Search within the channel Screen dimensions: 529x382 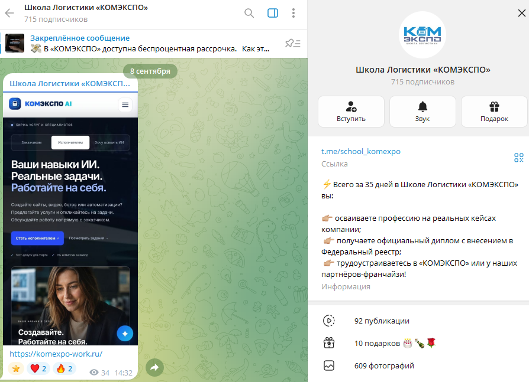pyautogui.click(x=249, y=13)
